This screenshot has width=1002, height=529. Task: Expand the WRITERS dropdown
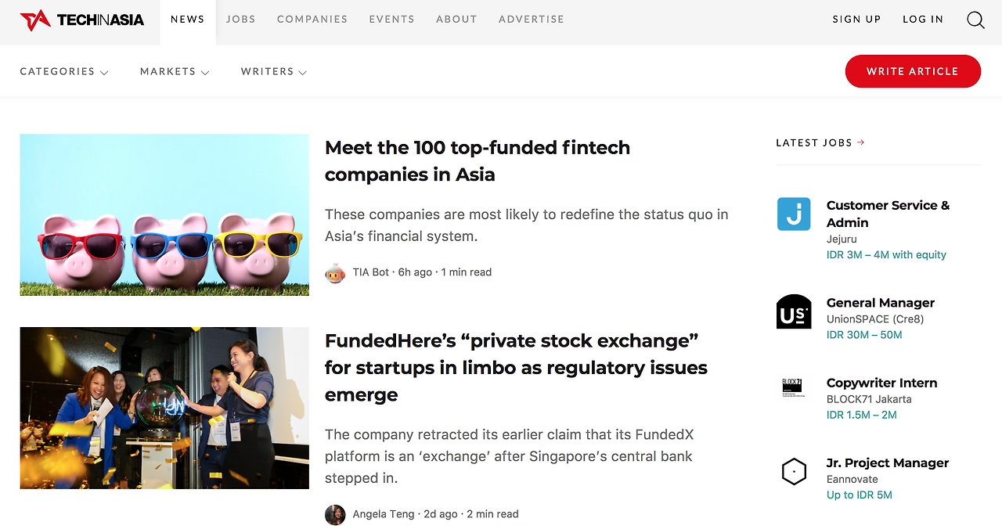(273, 71)
